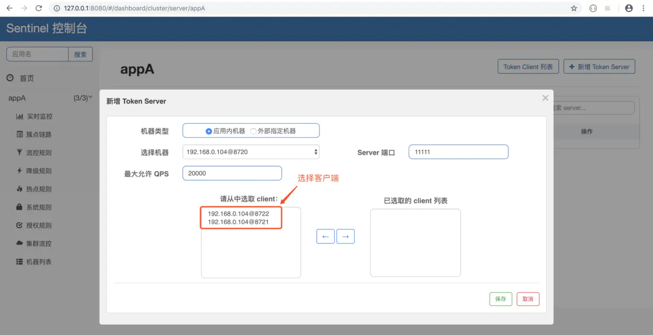653x335 pixels.
Task: Open 集群流控 menu item
Action: 39,243
